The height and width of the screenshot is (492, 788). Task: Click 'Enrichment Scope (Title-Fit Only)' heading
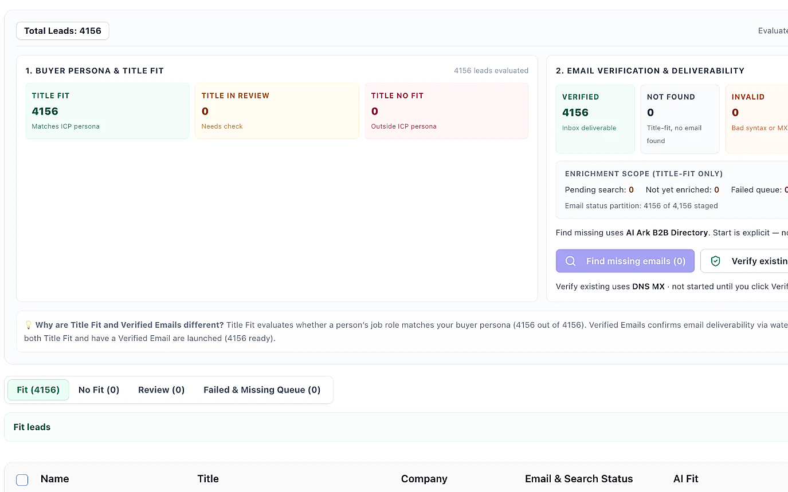point(644,173)
